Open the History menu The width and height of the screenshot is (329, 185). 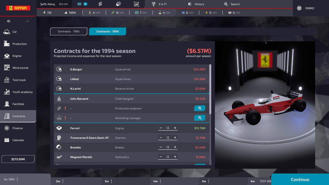[196, 4]
